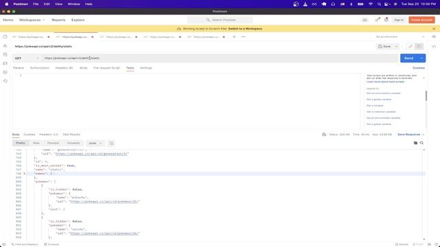Open the Console in status bar
Screen dimensions: 440x247
coord(52,244)
